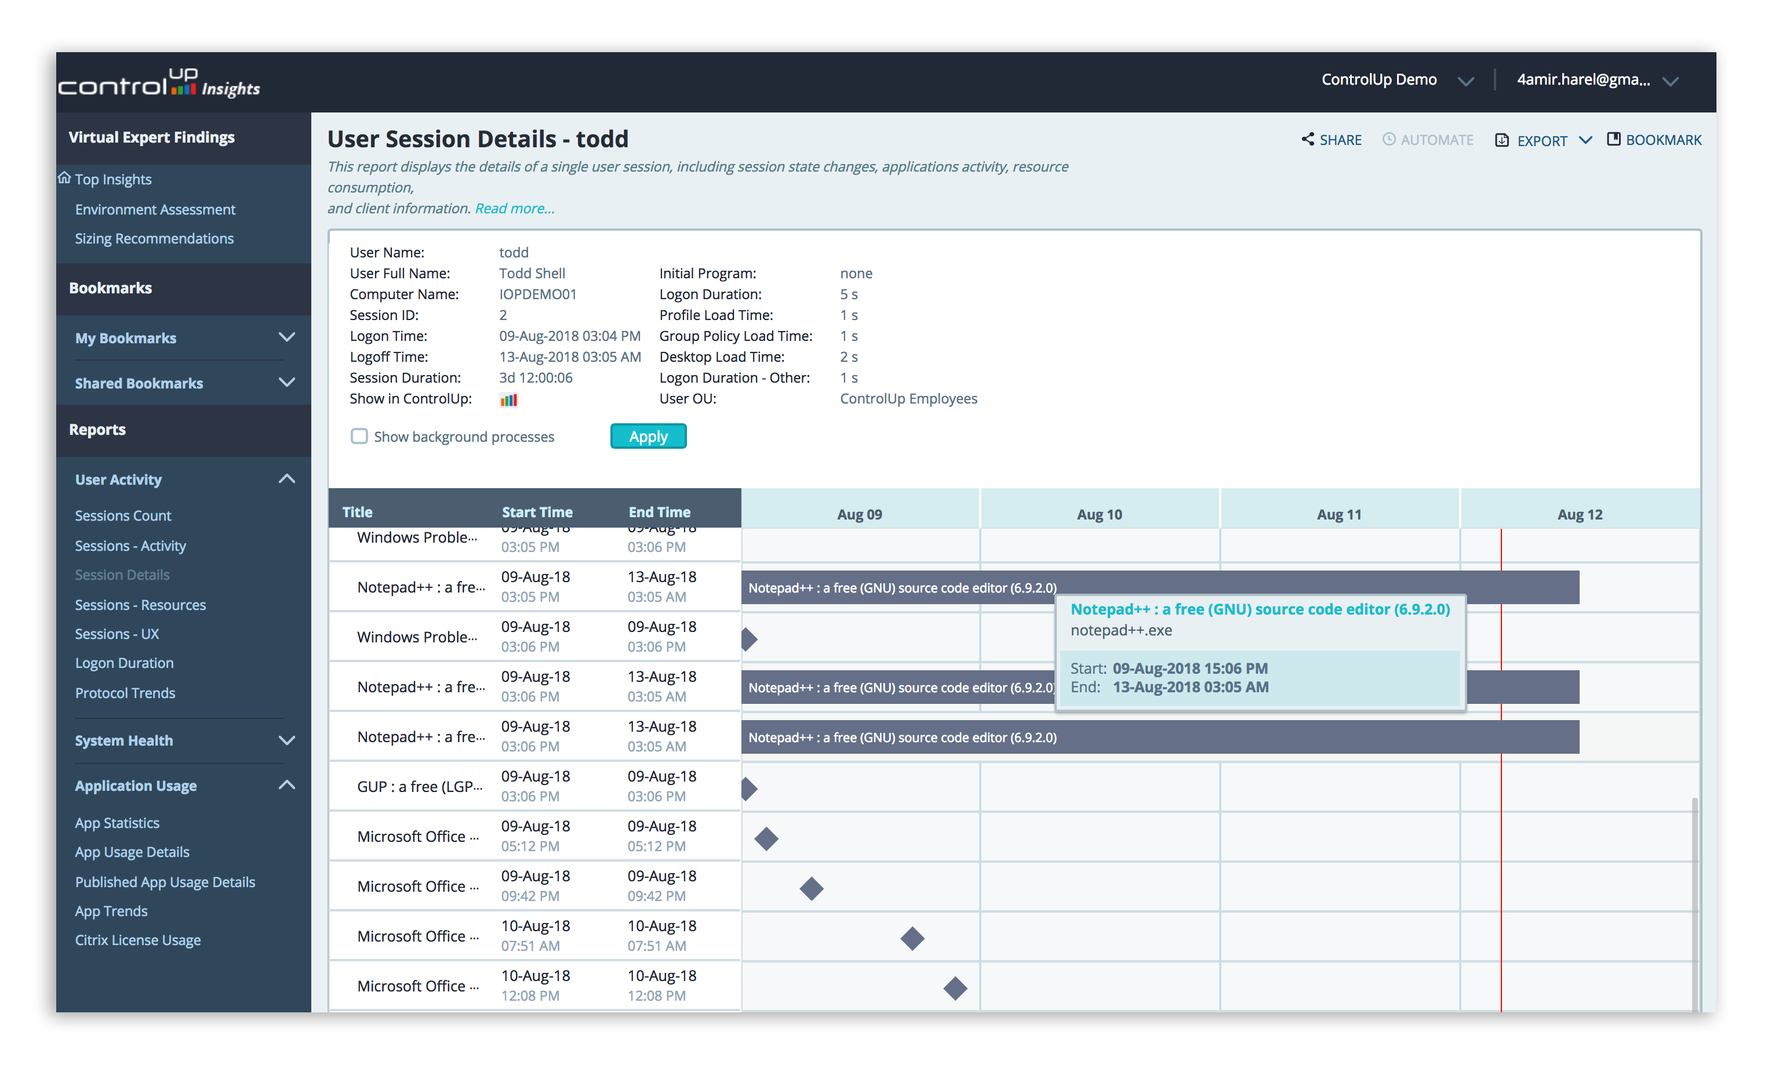Open App Usage Details report
This screenshot has height=1068, width=1775.
132,851
